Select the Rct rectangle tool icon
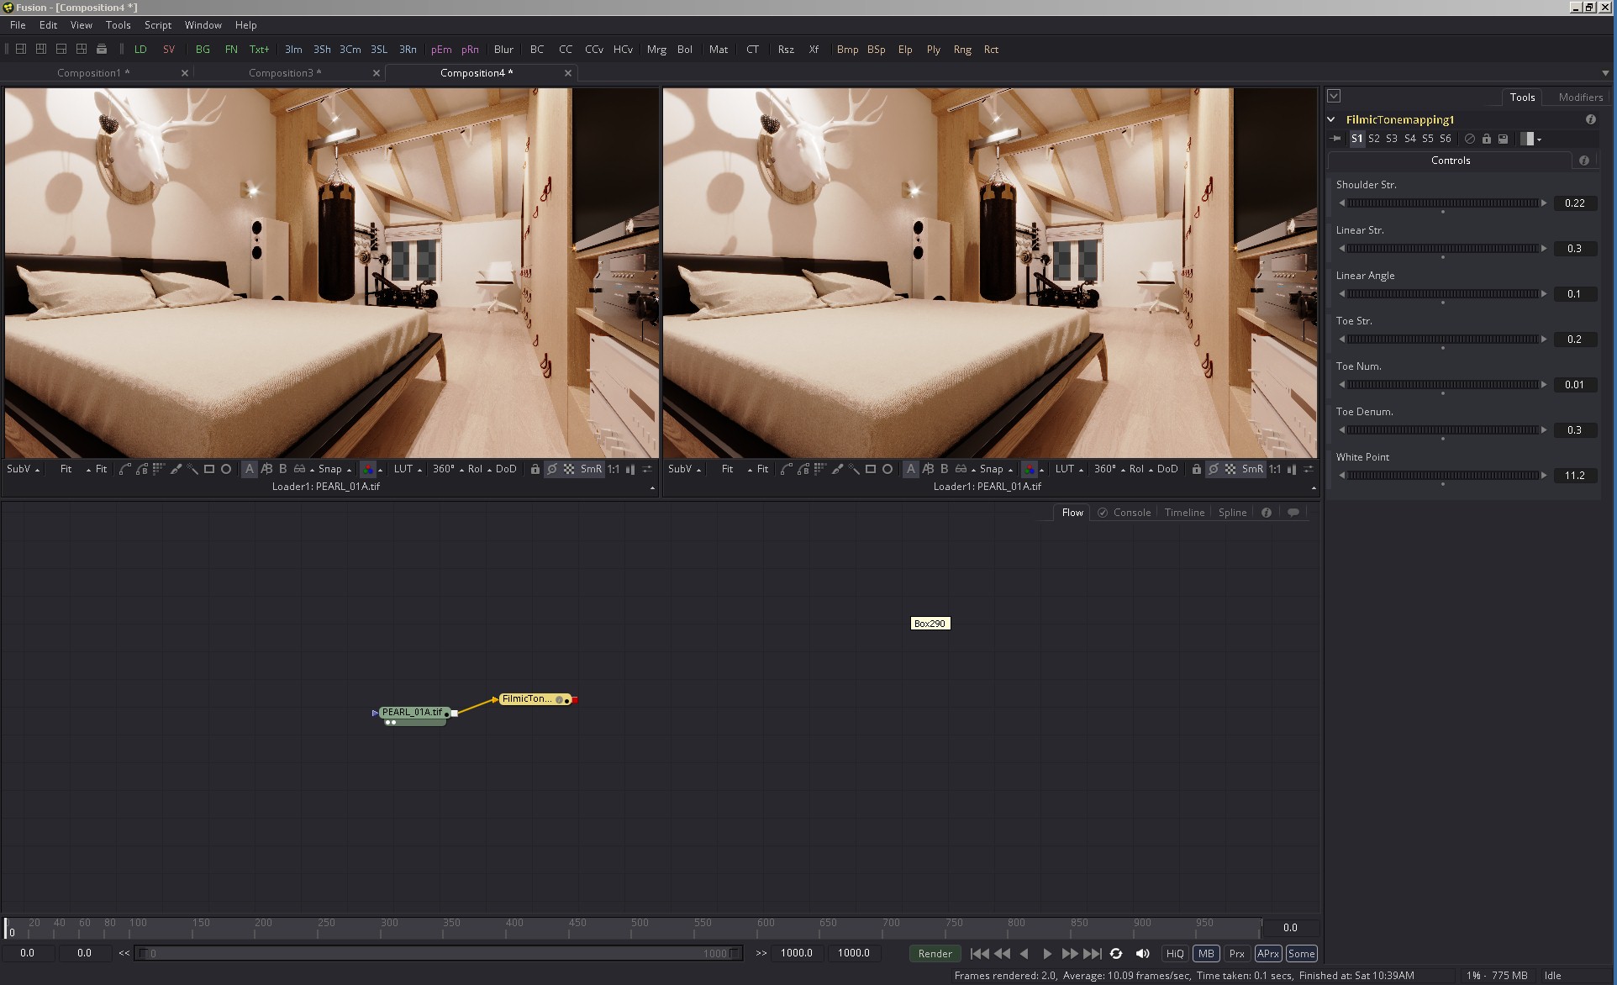The height and width of the screenshot is (985, 1617). tap(990, 49)
